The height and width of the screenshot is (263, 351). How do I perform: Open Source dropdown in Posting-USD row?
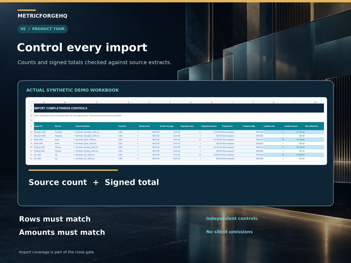[x=74, y=147]
